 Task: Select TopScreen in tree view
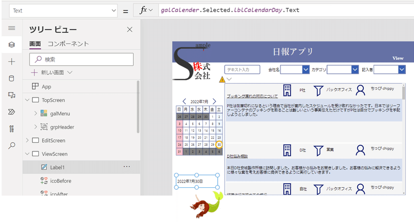53,100
